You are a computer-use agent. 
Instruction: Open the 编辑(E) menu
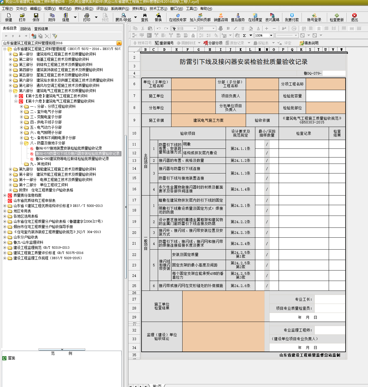point(36,9)
